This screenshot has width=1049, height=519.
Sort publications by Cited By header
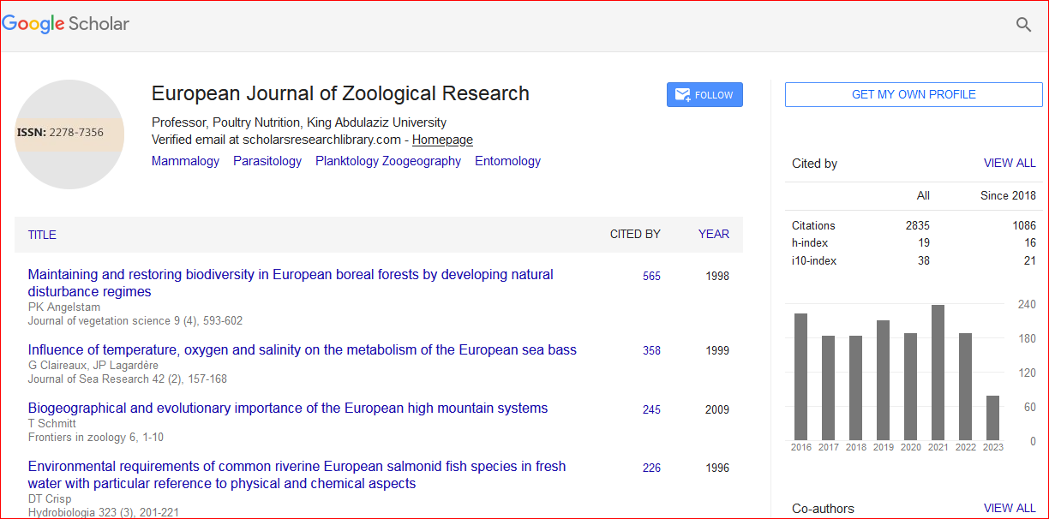635,234
